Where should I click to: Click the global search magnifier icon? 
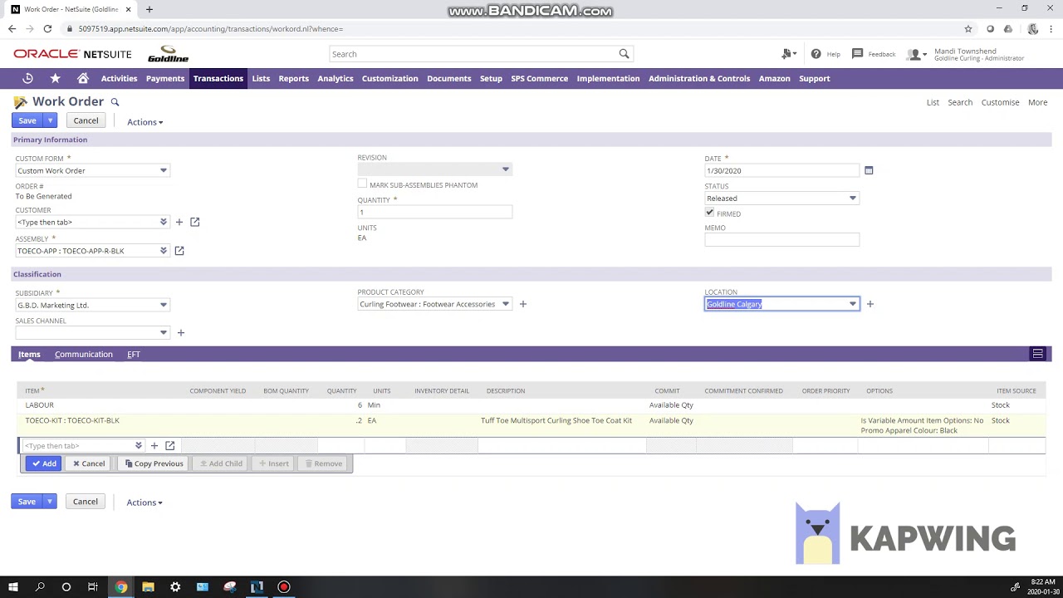pos(624,54)
